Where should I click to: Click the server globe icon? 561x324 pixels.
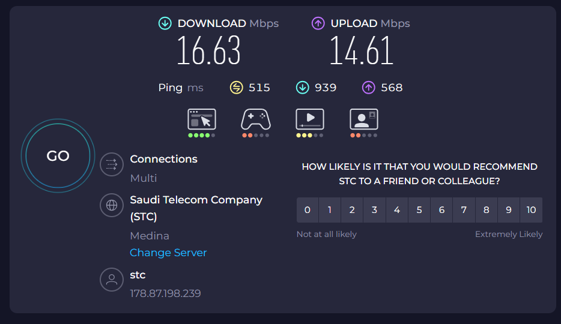tap(111, 205)
